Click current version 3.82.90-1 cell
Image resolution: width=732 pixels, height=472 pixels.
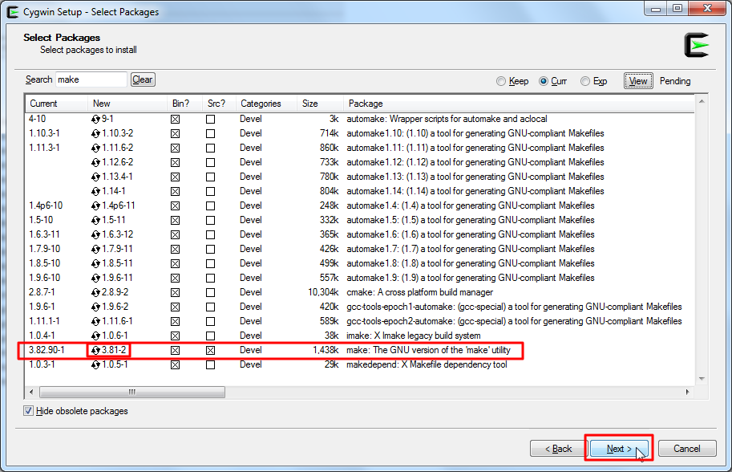[x=47, y=350]
